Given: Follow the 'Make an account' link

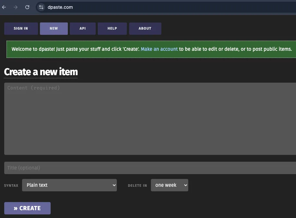Looking at the screenshot, I should coord(159,49).
